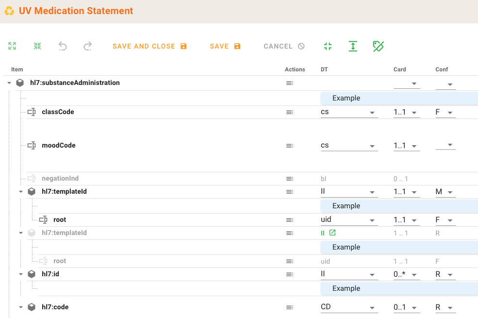
Task: Click the Save button
Action: click(225, 46)
